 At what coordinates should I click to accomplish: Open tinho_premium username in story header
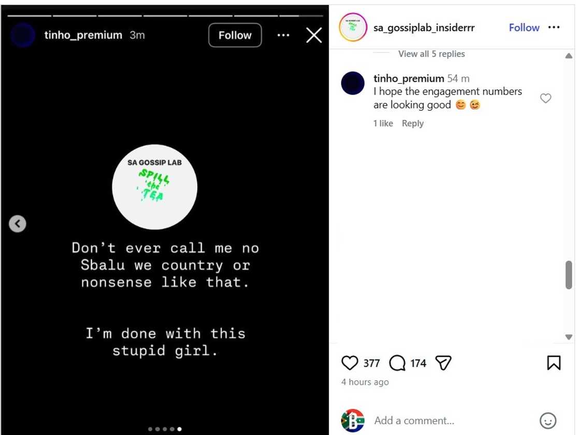point(83,35)
